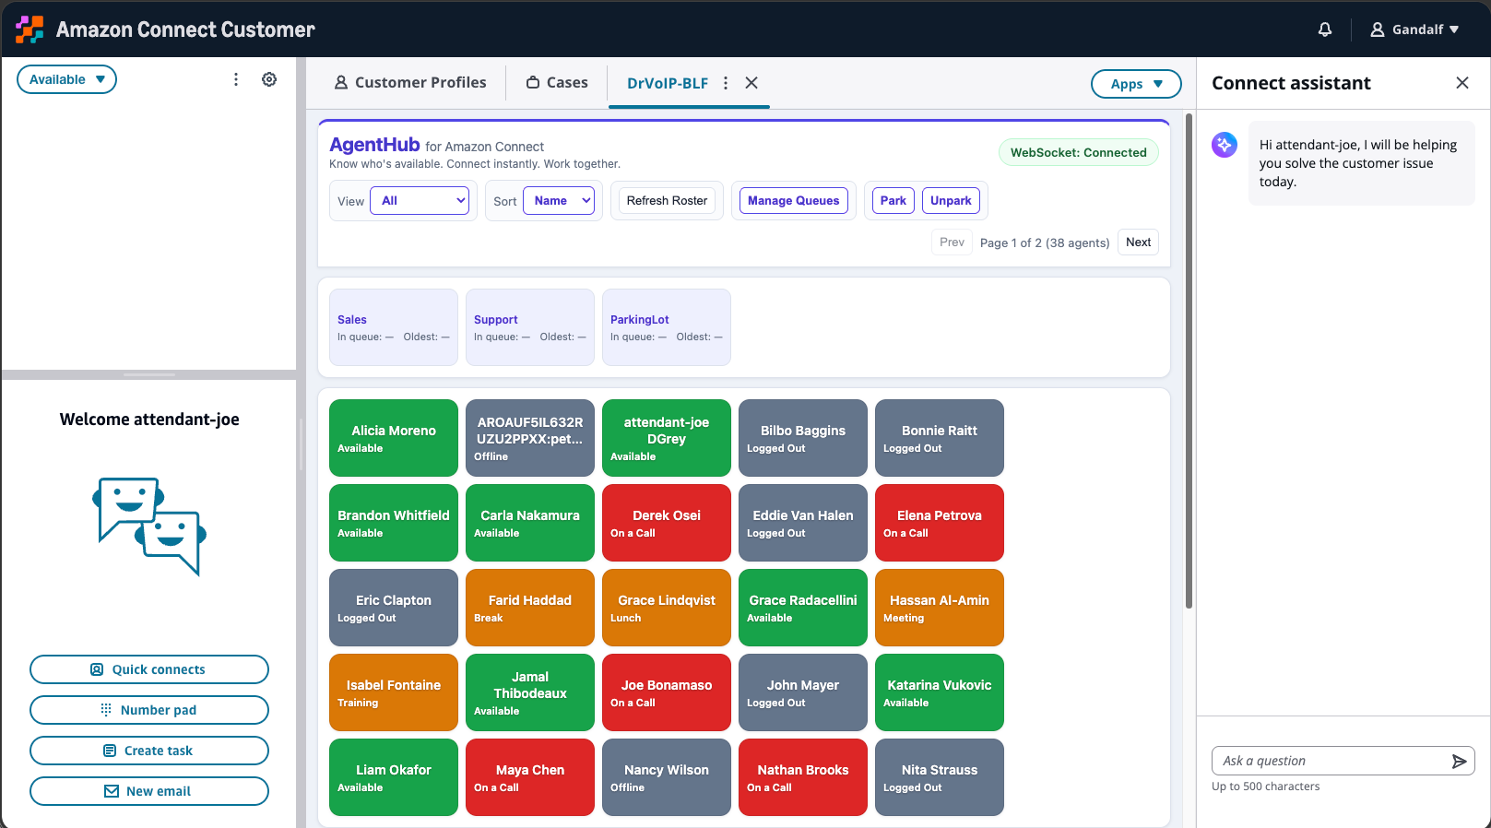
Task: Open the Gandalf user menu
Action: 1414,30
